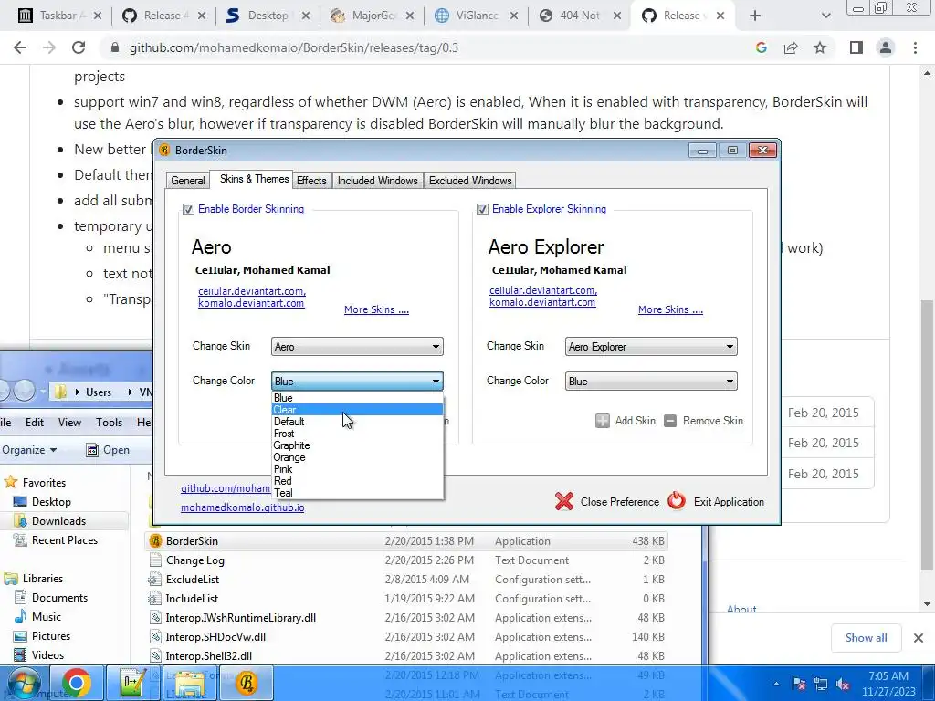Pick Red from the color list
Screen dimensions: 935x701
pyautogui.click(x=357, y=481)
